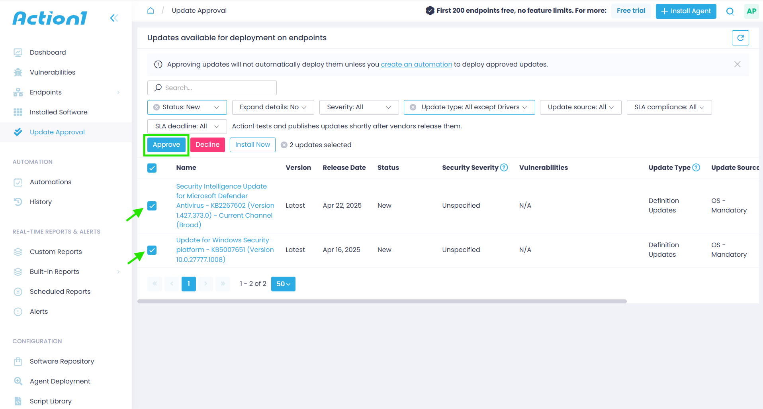
Task: Click the Decline button
Action: (x=207, y=145)
